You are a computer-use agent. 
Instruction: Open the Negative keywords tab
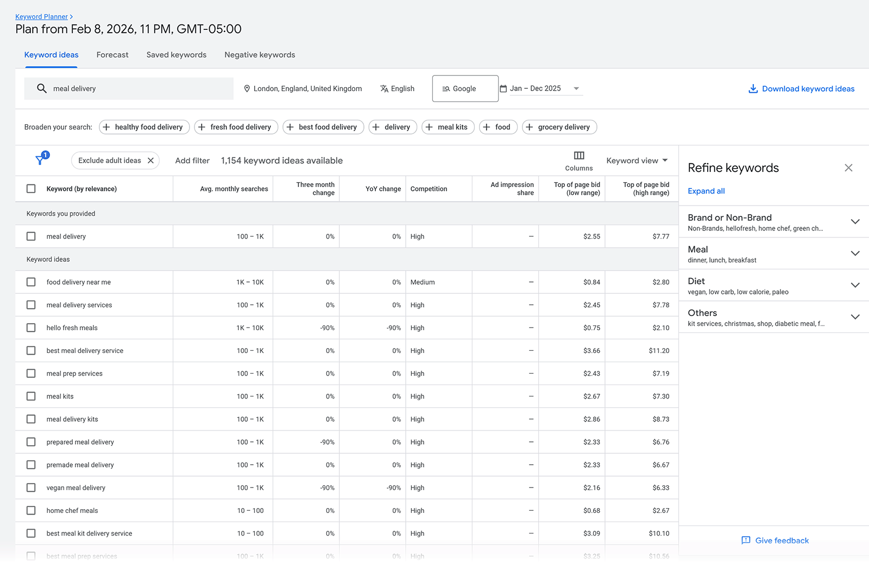260,55
